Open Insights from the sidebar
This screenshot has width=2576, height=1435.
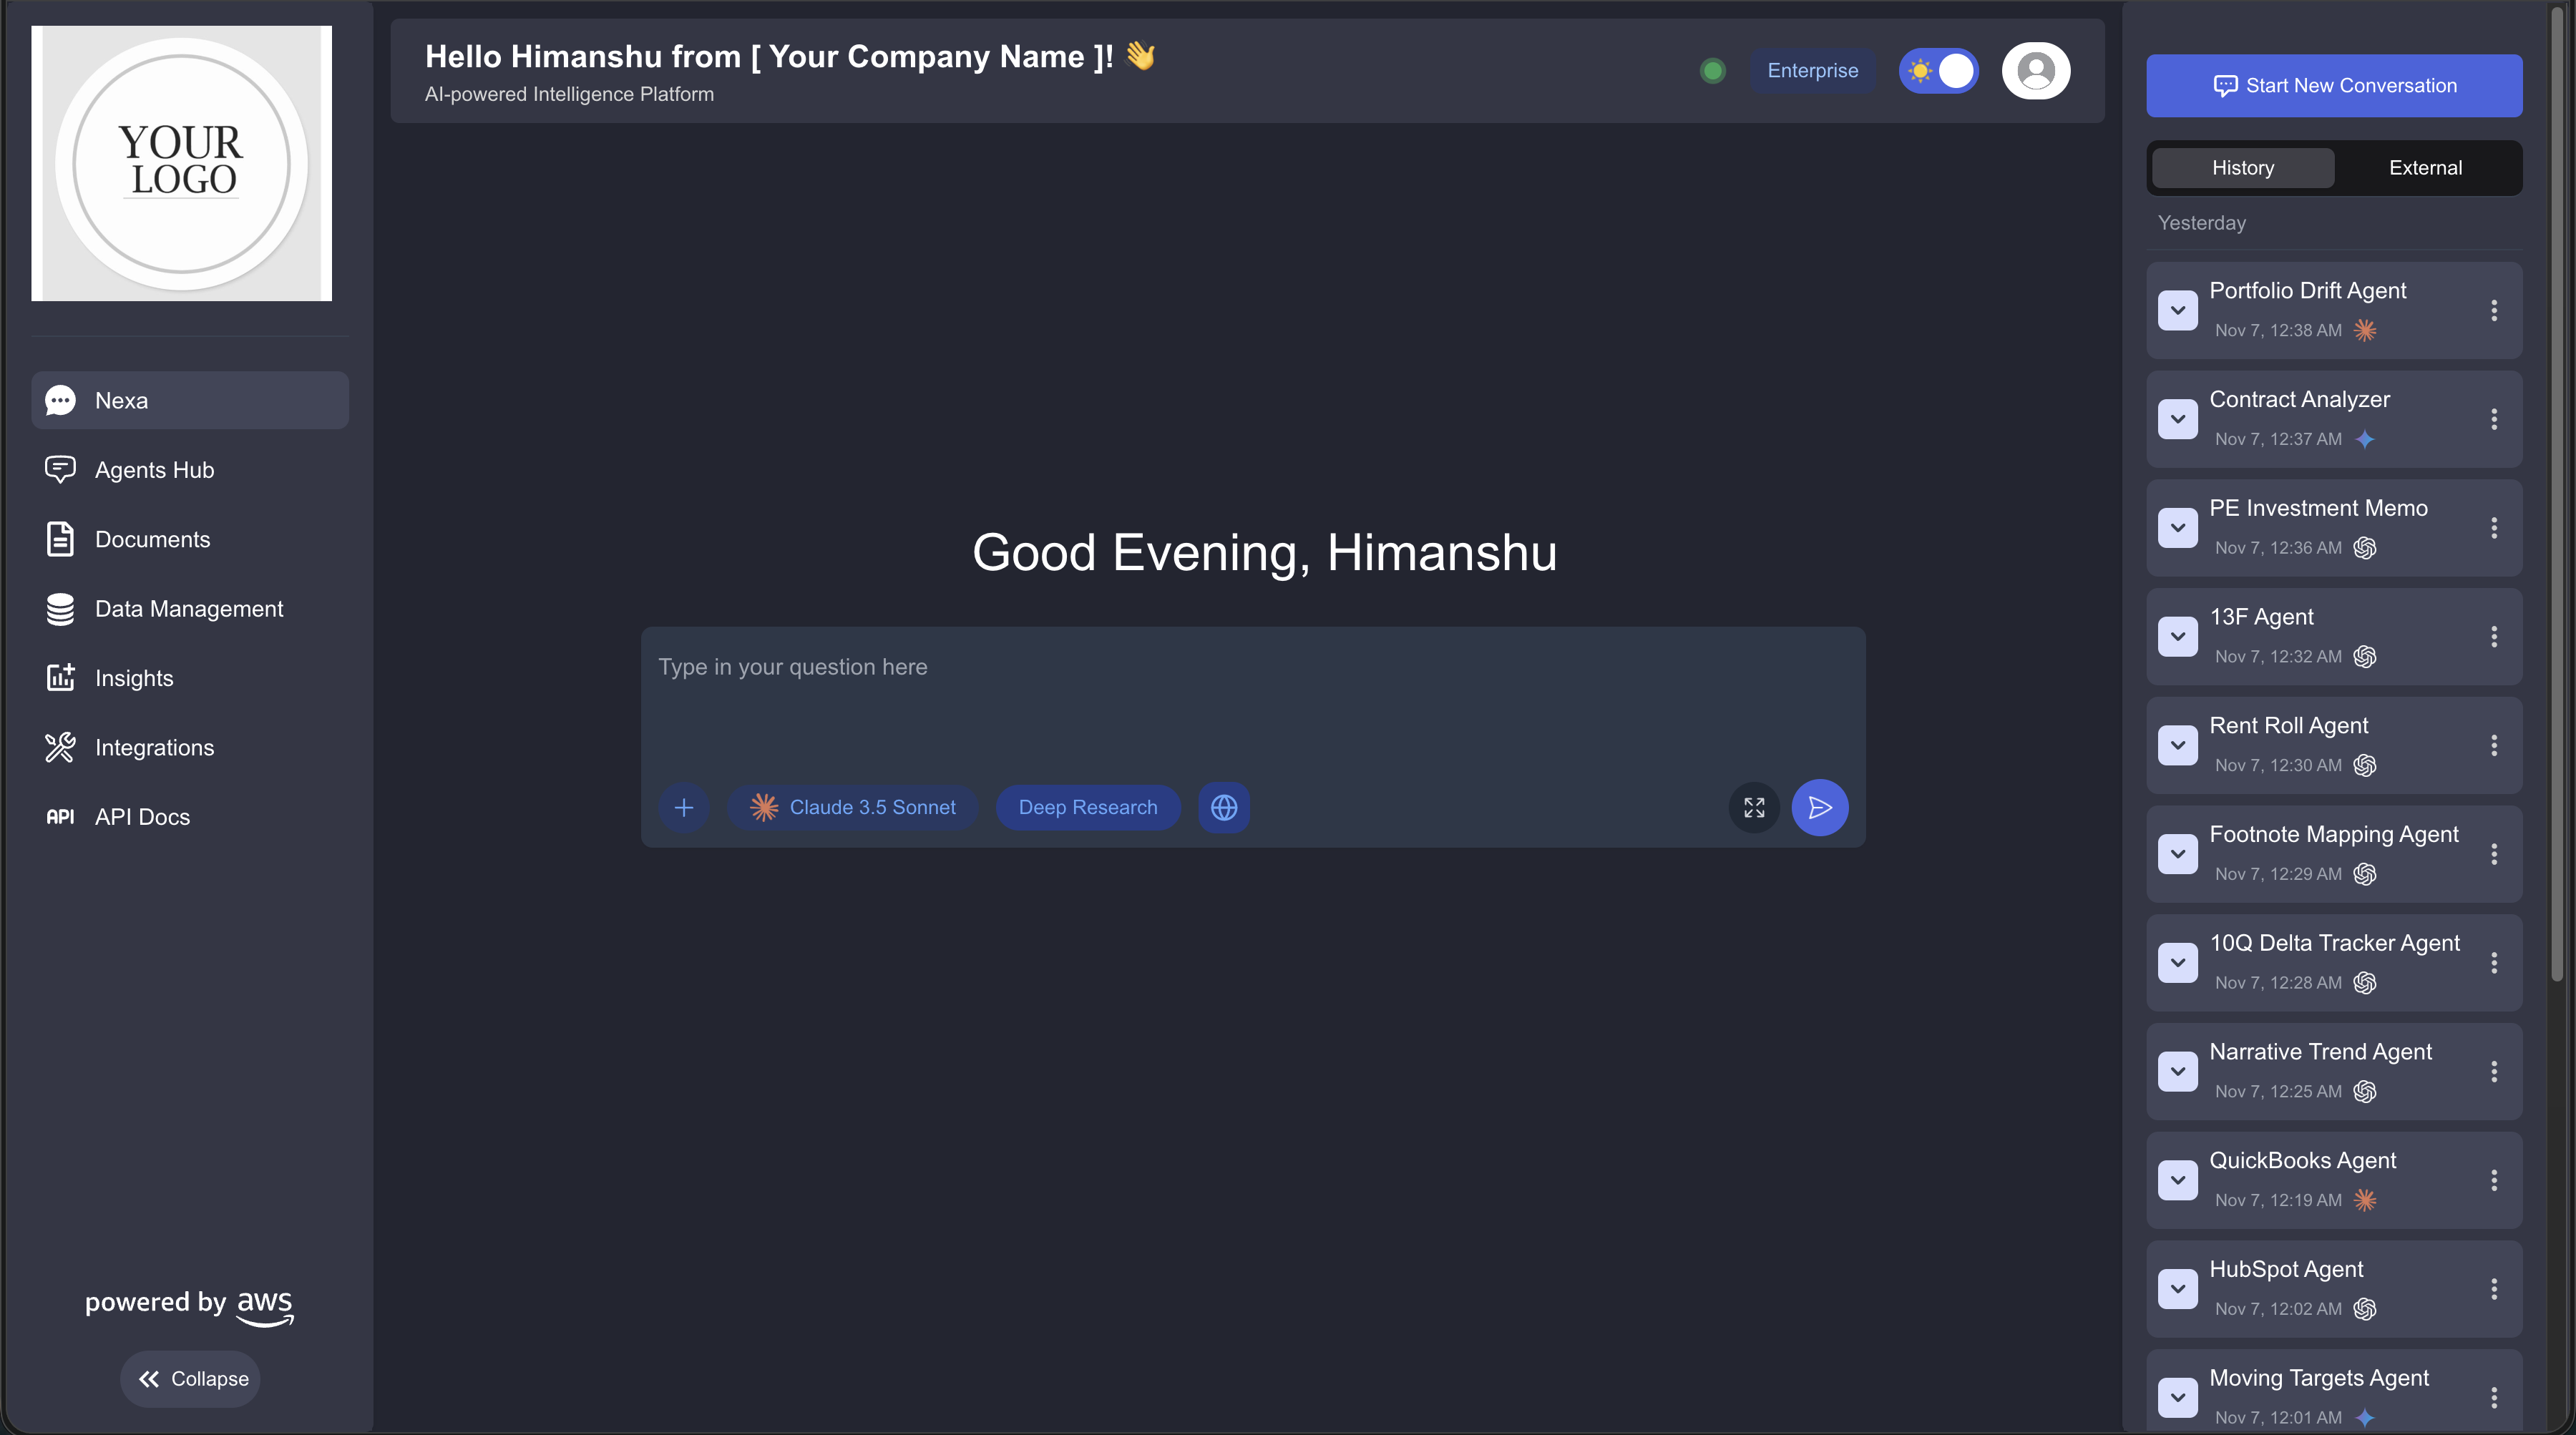(x=190, y=678)
